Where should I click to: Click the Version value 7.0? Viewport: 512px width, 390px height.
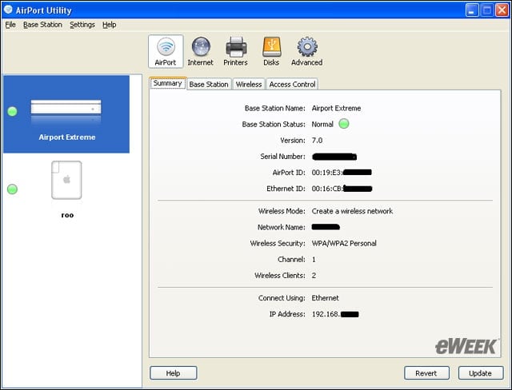pyautogui.click(x=317, y=141)
